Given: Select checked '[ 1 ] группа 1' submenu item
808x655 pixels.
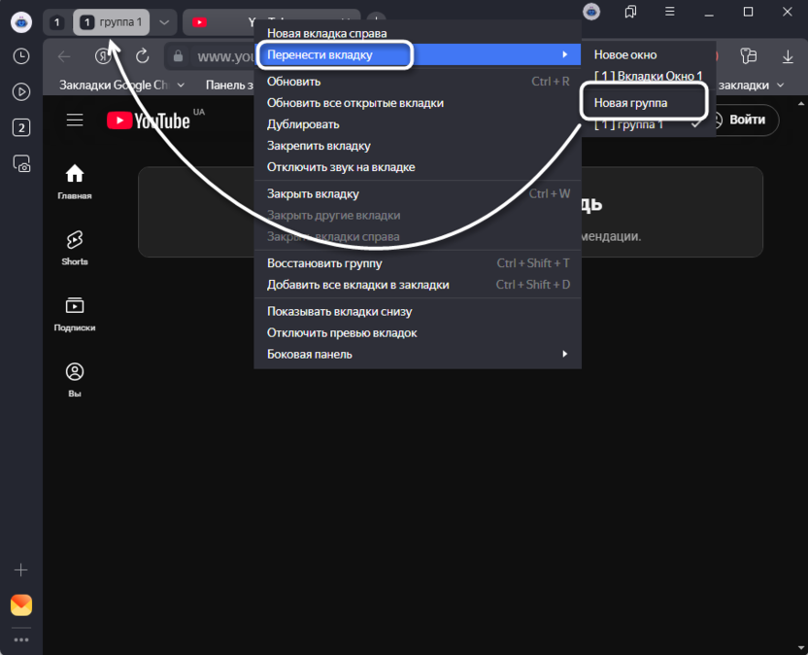Looking at the screenshot, I should [649, 124].
